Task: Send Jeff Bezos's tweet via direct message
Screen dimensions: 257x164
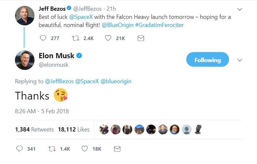Action: pos(141,38)
